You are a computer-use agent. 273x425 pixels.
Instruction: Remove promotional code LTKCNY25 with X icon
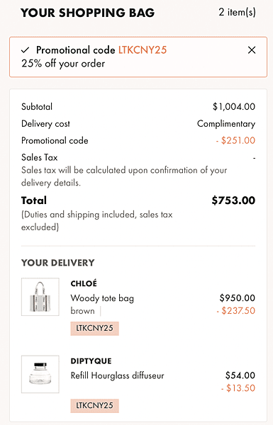(x=252, y=50)
